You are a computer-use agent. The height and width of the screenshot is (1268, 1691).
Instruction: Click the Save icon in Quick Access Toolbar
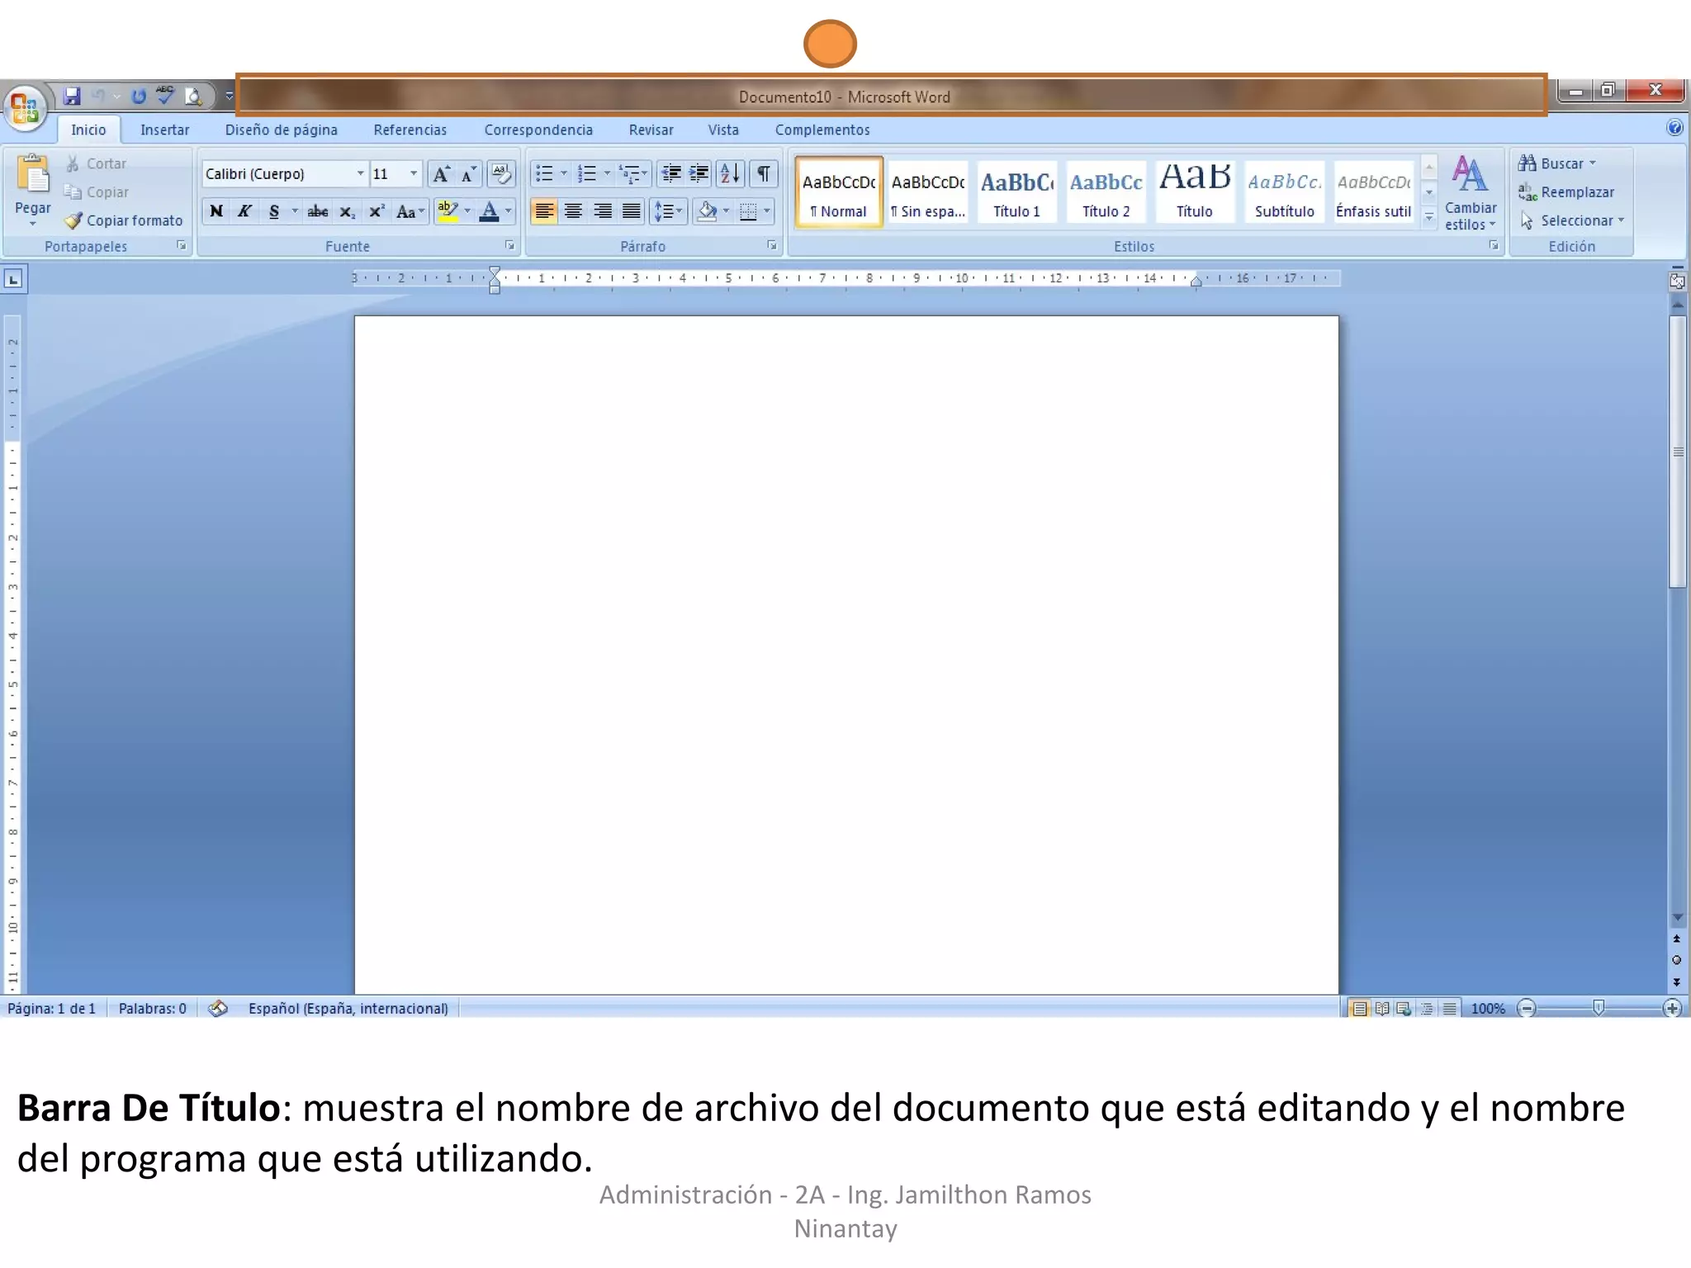pos(73,97)
